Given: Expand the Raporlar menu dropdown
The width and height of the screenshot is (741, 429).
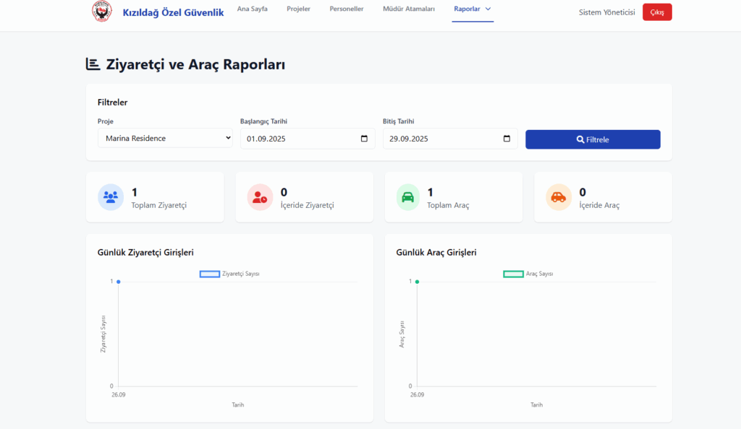Looking at the screenshot, I should [x=473, y=9].
